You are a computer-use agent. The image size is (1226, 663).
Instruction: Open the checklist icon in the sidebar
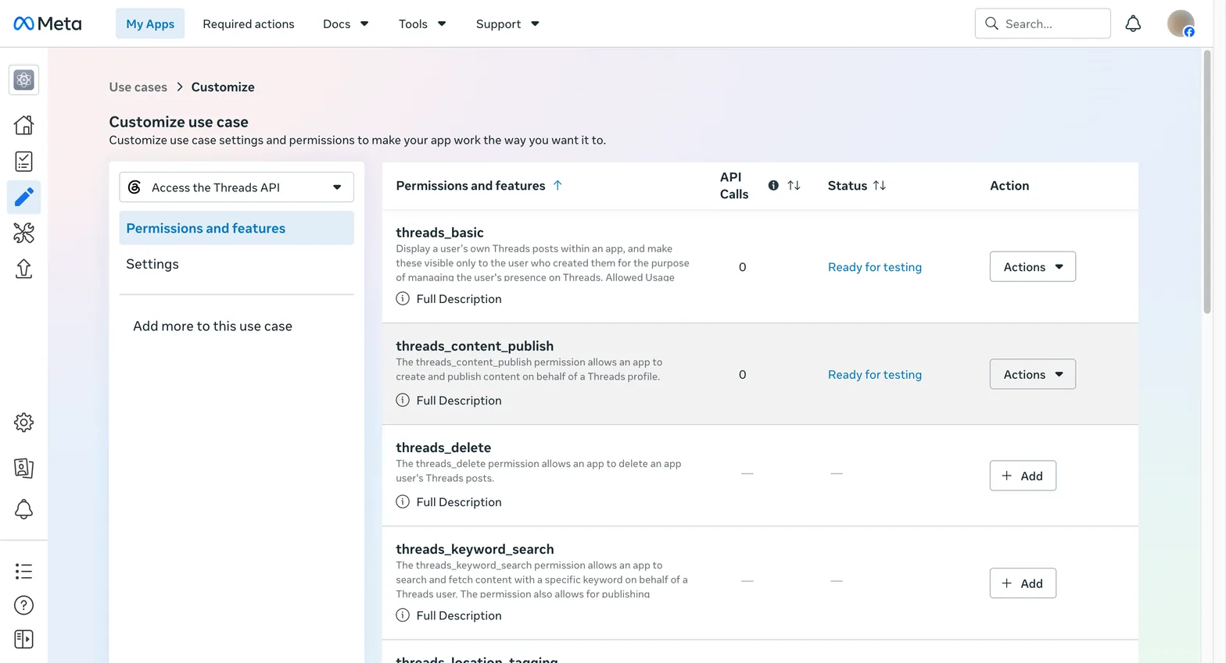(23, 162)
